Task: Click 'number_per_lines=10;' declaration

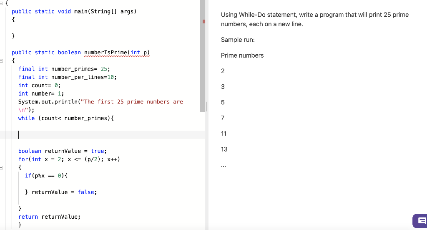Action: coord(84,77)
